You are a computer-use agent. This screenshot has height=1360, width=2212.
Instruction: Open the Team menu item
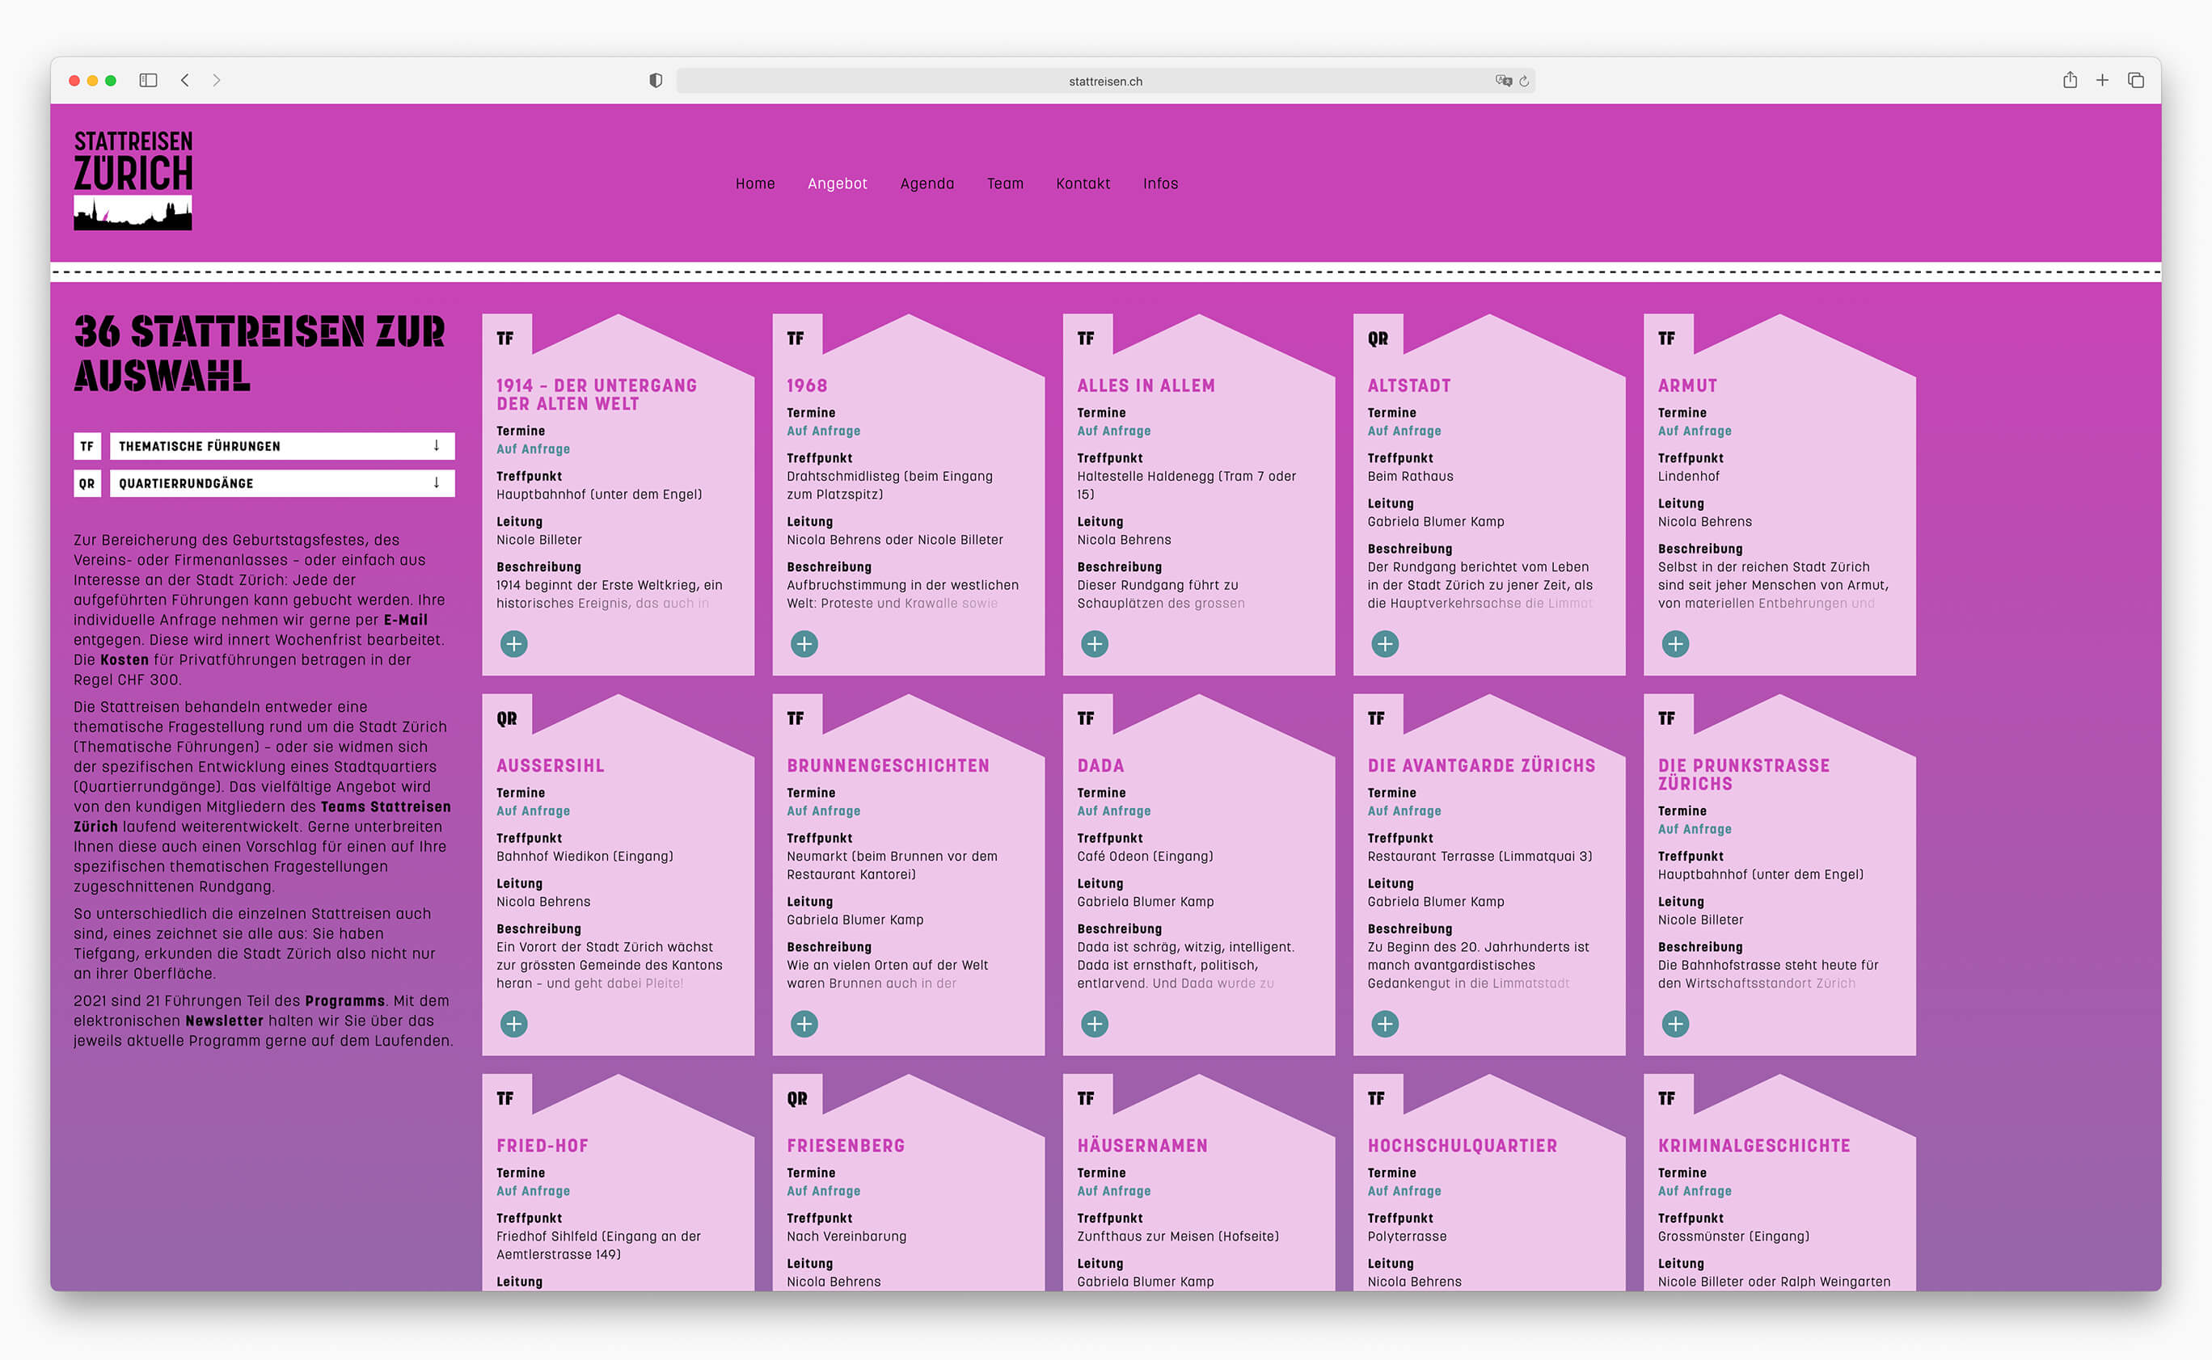[x=1005, y=183]
